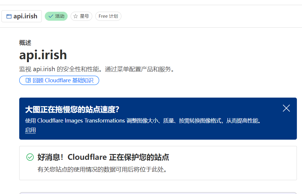Open the Free 计划 plan badge
Image resolution: width=302 pixels, height=194 pixels.
108,16
